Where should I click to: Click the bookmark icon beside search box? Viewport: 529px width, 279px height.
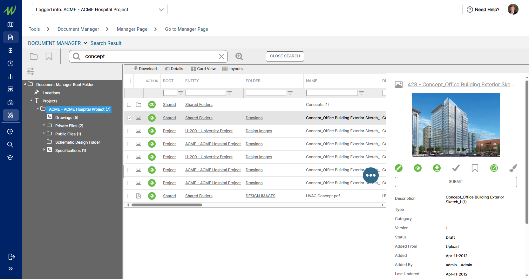tap(49, 56)
